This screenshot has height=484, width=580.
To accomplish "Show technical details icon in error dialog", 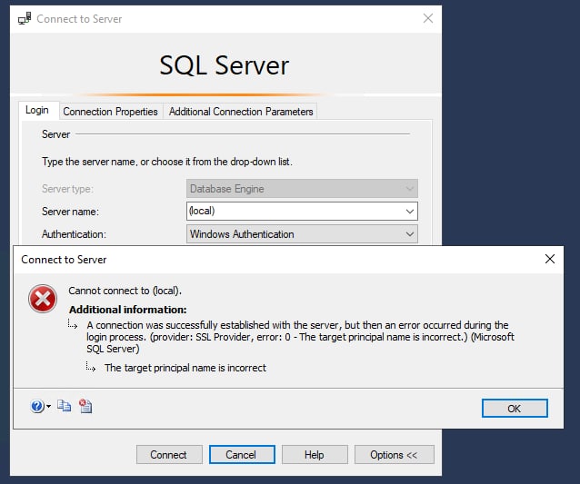I will click(85, 406).
